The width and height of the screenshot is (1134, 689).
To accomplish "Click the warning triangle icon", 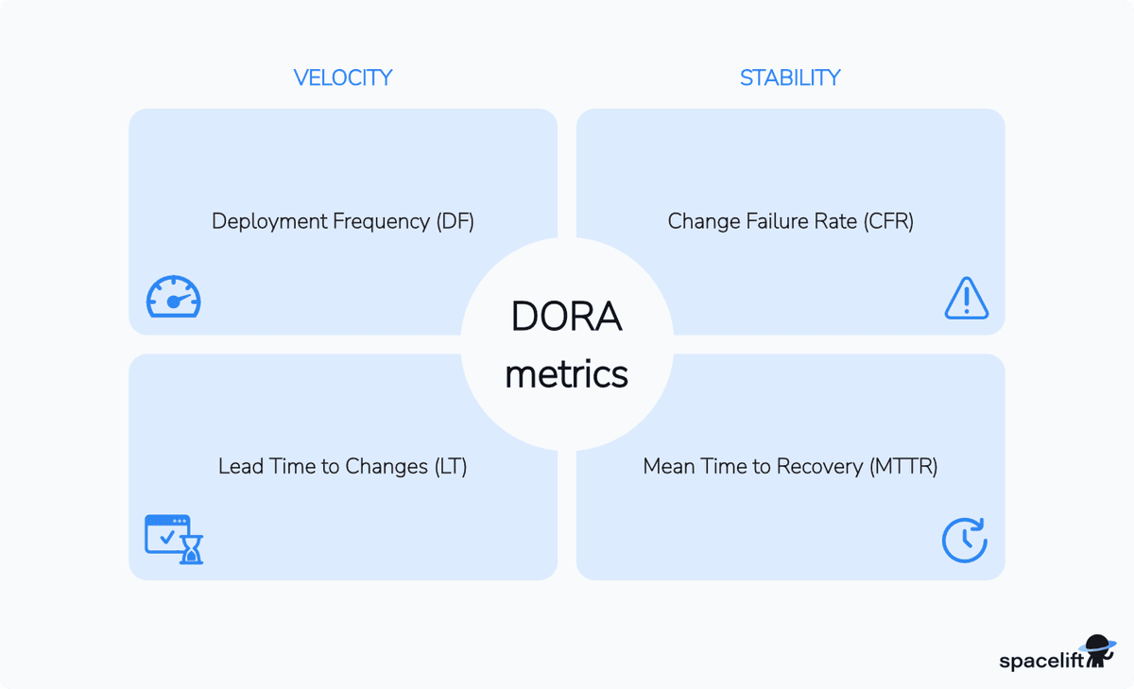I will (966, 298).
